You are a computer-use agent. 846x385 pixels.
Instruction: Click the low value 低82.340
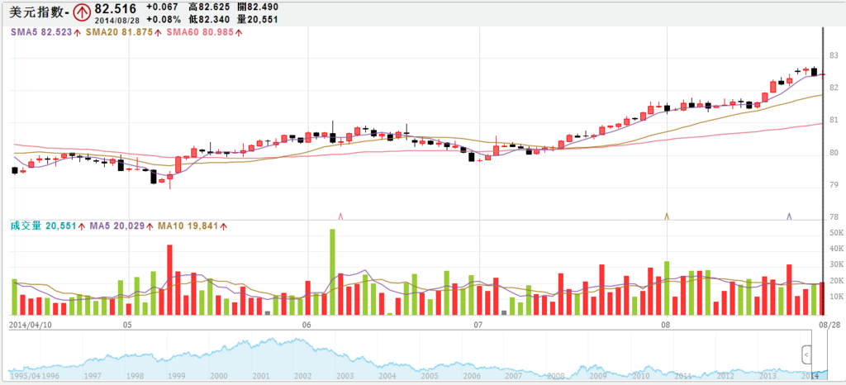(x=209, y=19)
